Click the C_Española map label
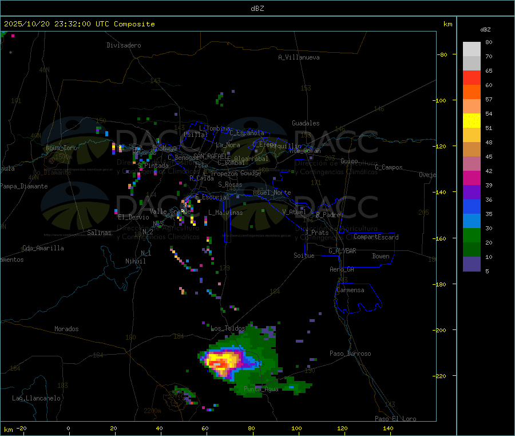The height and width of the screenshot is (436, 515). coord(247,133)
